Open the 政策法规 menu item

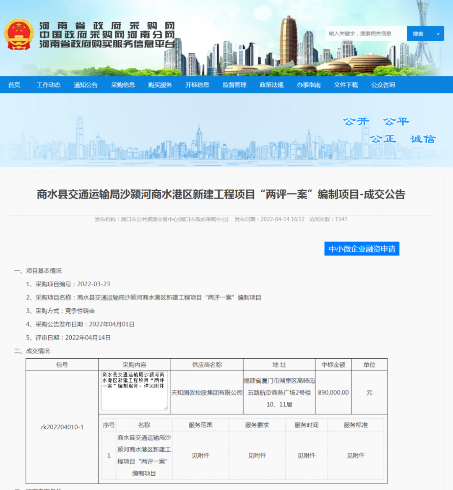tap(271, 85)
